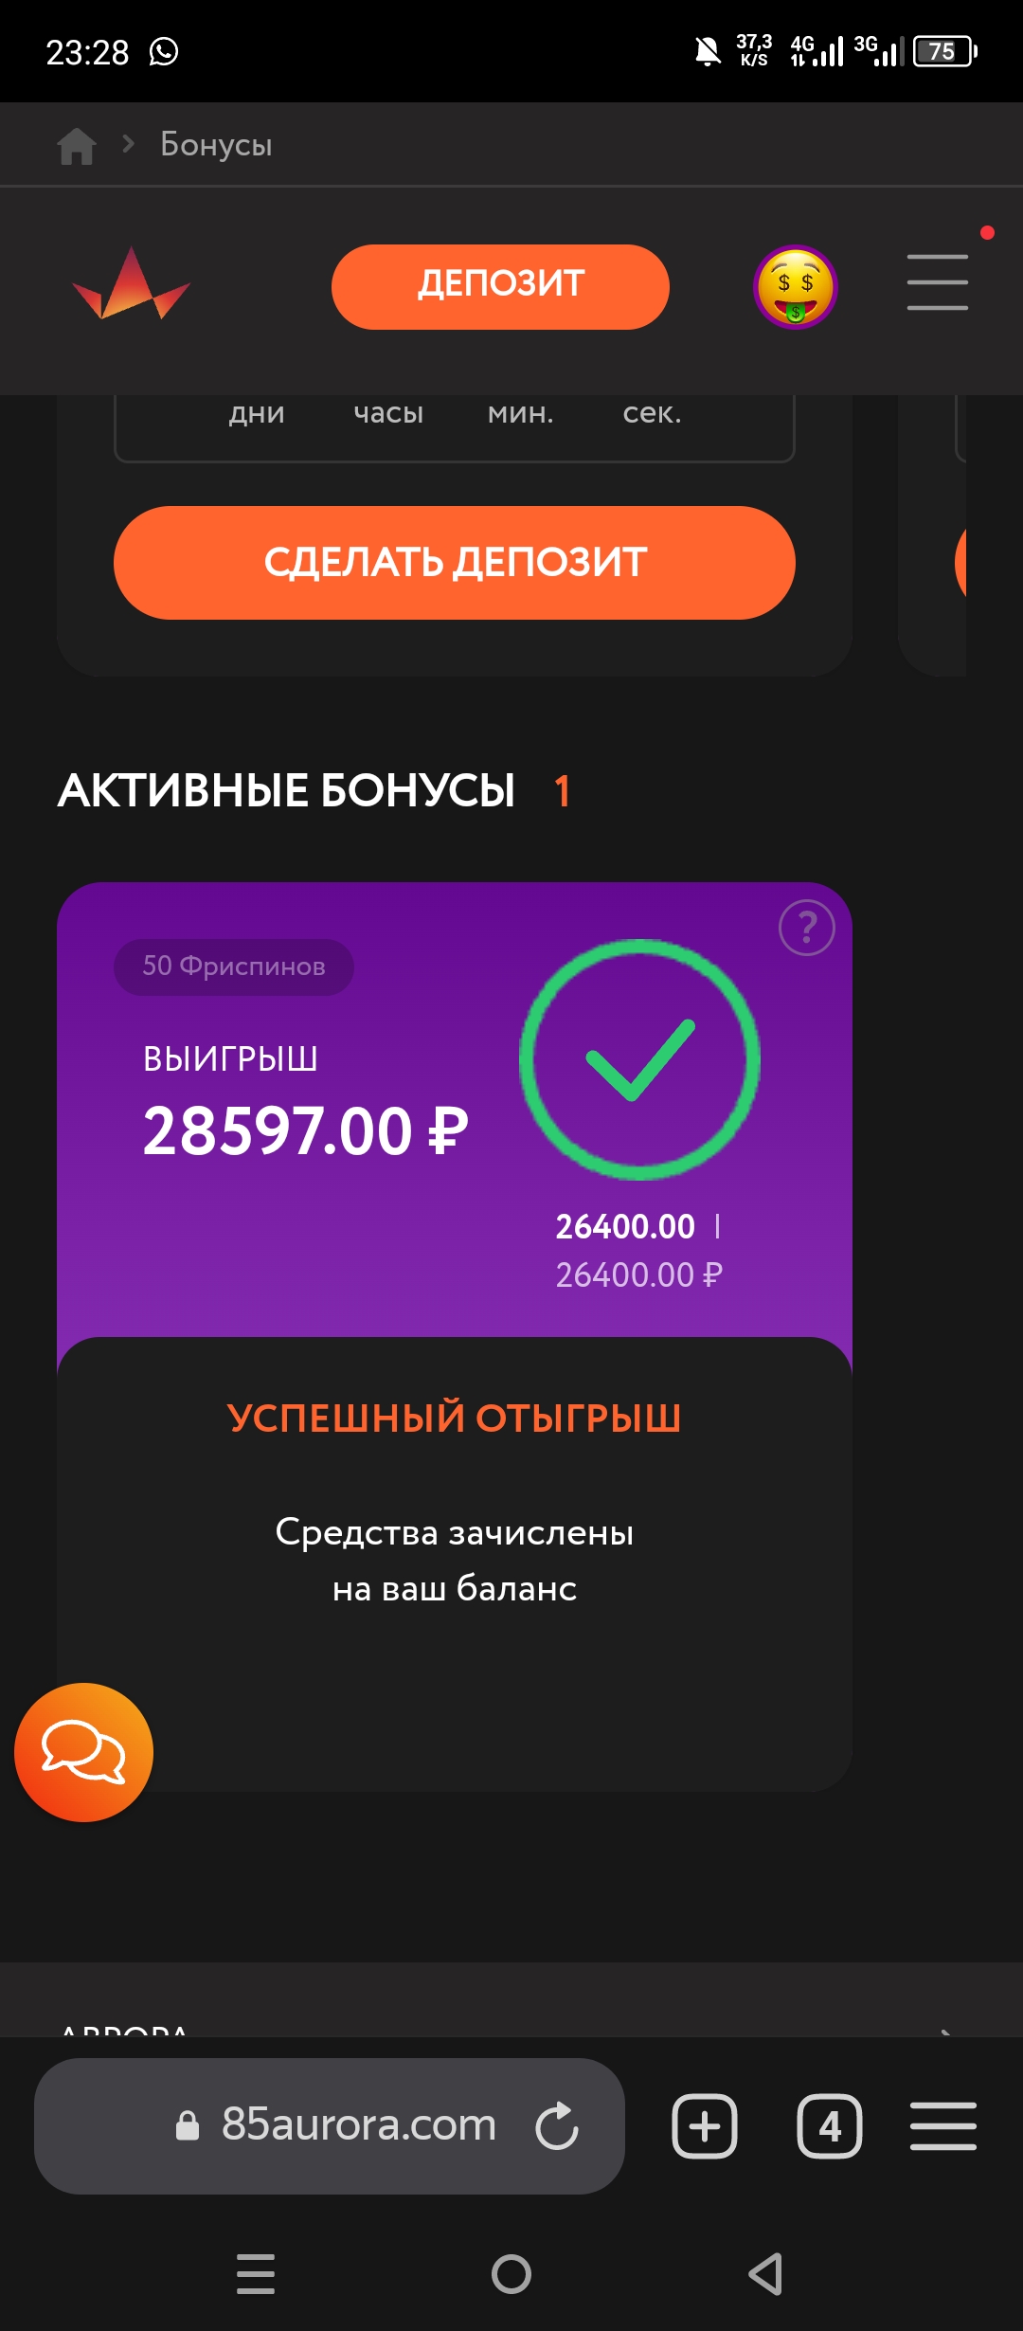
Task: Open Android recent apps button
Action: (x=256, y=2273)
